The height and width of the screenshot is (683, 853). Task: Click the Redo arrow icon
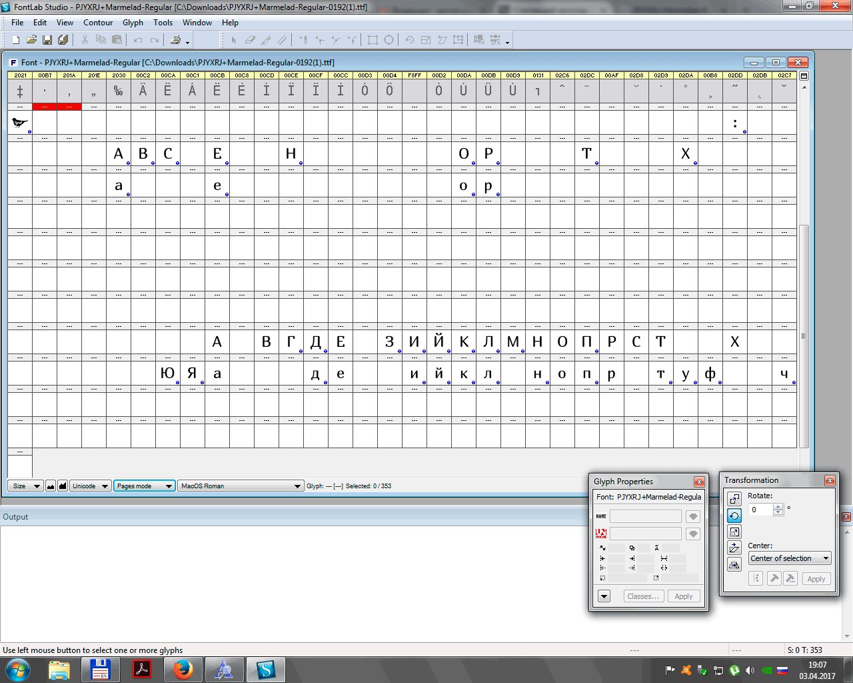pyautogui.click(x=155, y=40)
